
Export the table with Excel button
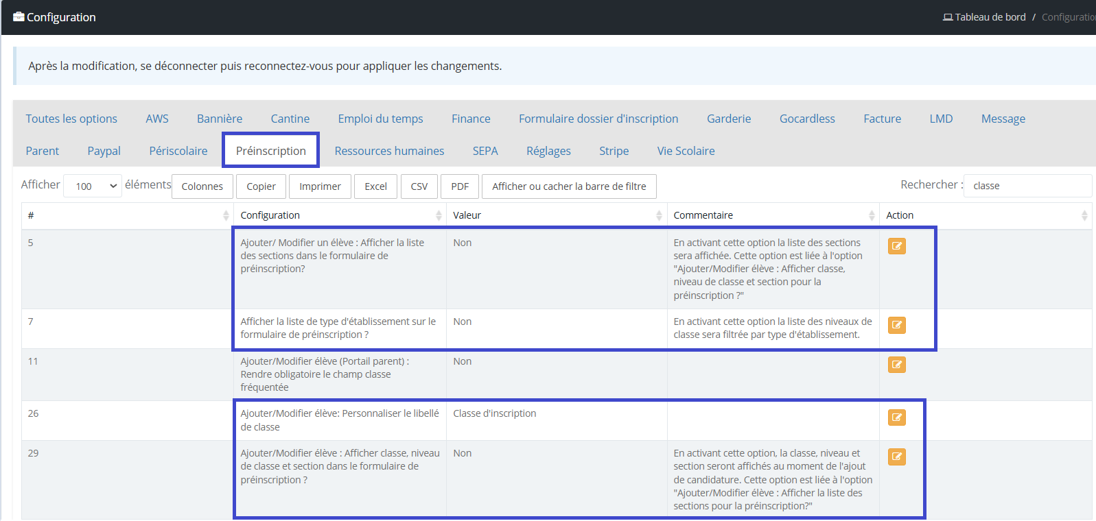point(376,186)
